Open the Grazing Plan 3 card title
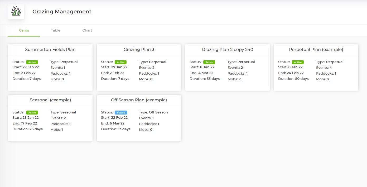367x187 pixels. coord(139,49)
